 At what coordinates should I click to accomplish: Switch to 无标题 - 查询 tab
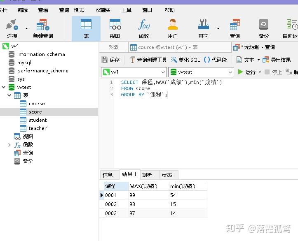(x=254, y=47)
